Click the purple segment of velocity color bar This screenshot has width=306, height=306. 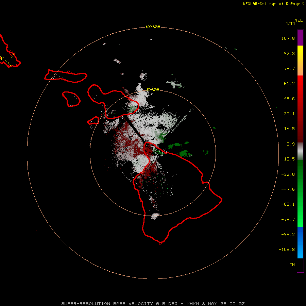(x=300, y=38)
